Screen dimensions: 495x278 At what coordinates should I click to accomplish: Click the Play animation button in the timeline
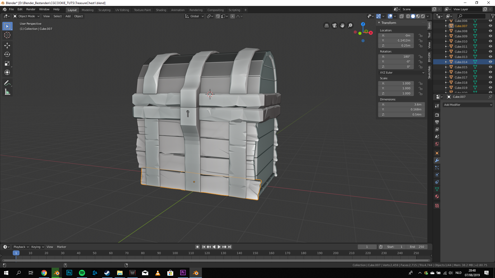pos(219,247)
